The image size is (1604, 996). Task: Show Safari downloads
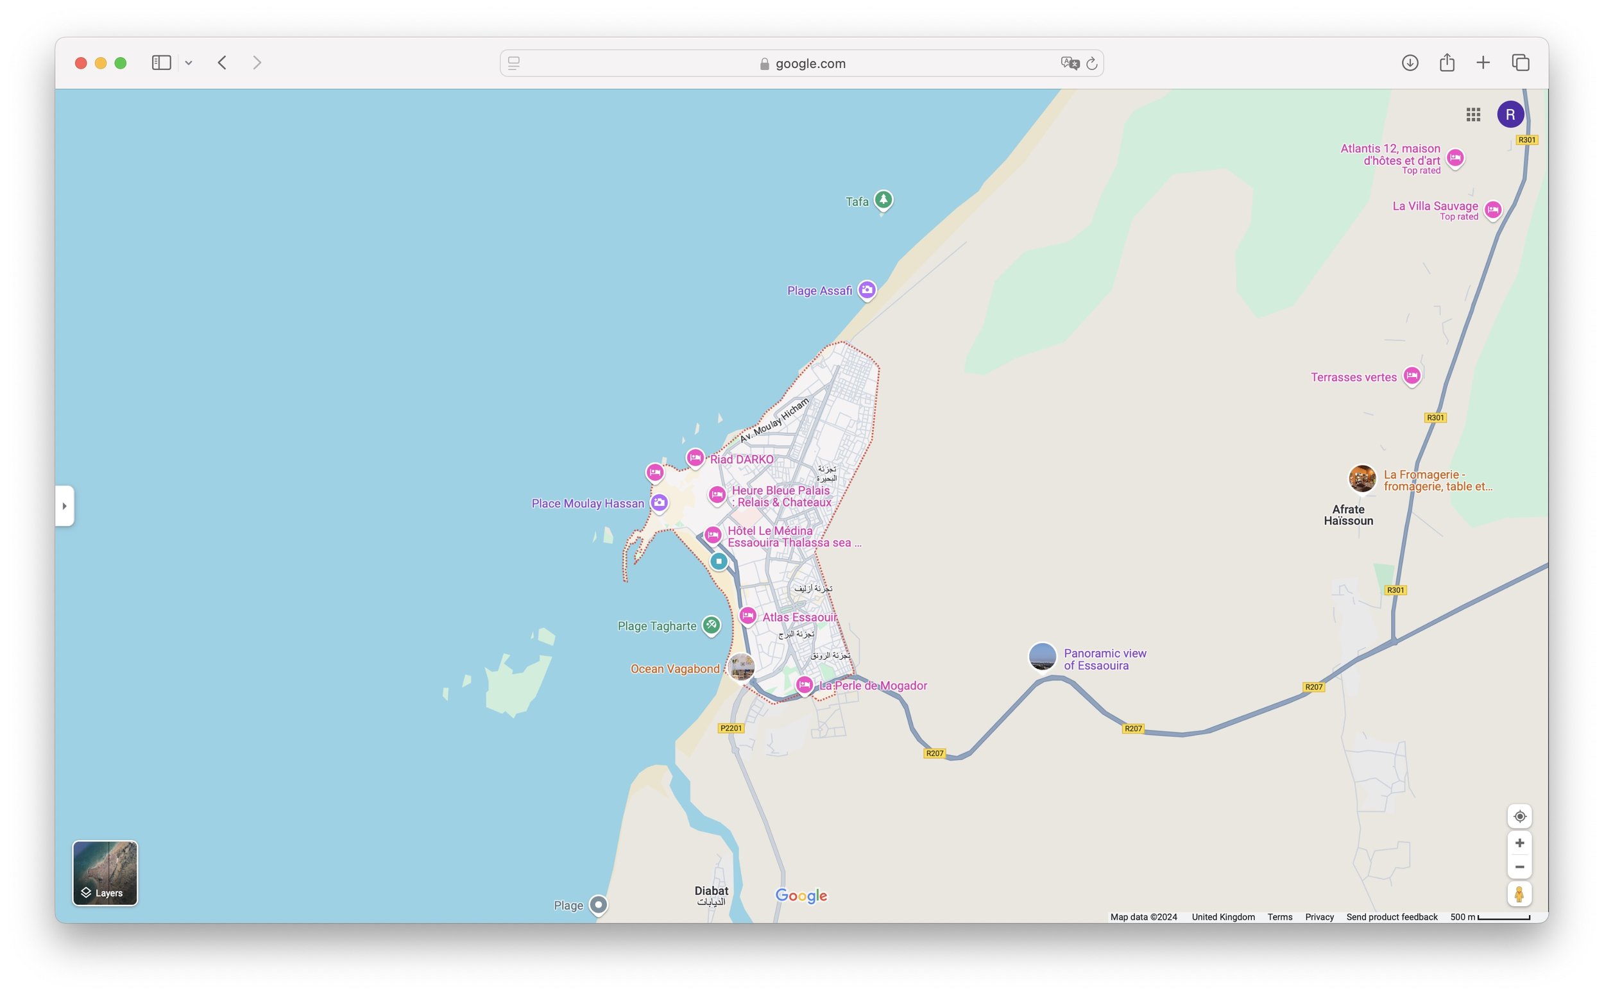[x=1410, y=63]
